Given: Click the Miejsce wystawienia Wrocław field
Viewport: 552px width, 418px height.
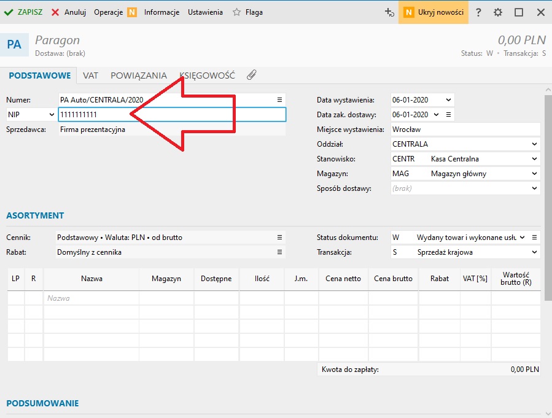Looking at the screenshot, I should click(465, 130).
